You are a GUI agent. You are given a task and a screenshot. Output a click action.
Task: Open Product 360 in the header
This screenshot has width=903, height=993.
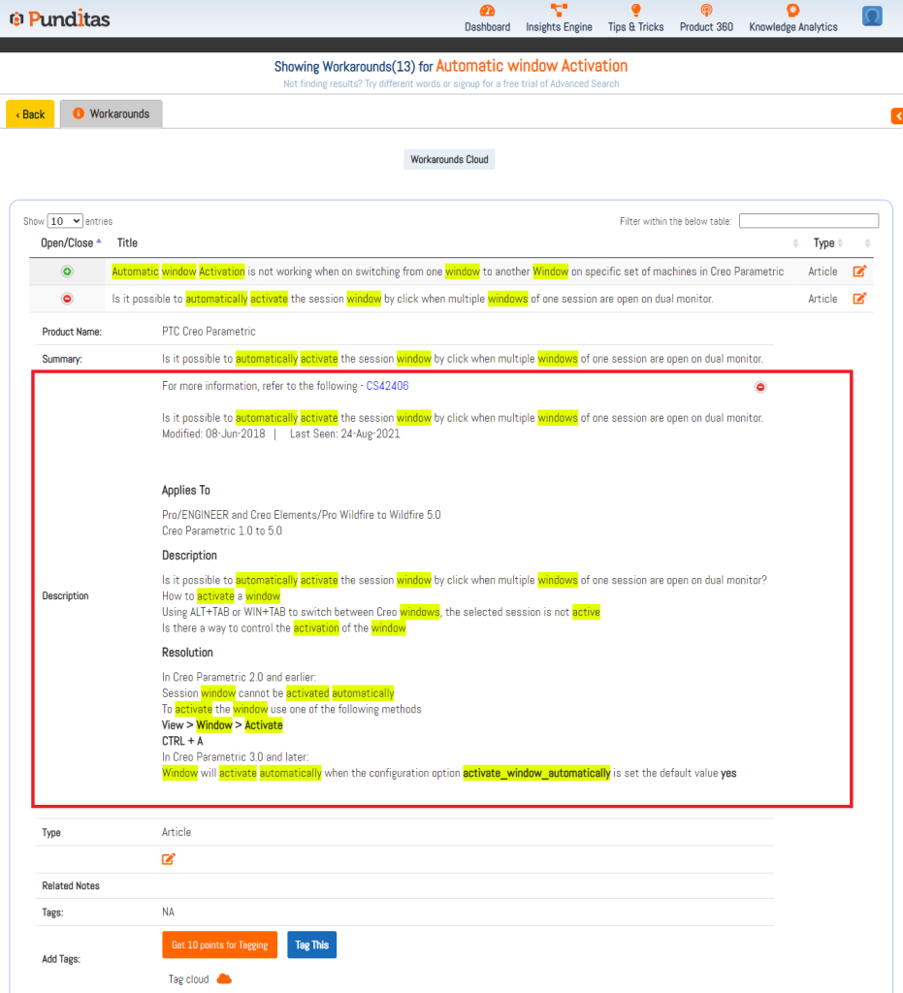click(x=706, y=11)
